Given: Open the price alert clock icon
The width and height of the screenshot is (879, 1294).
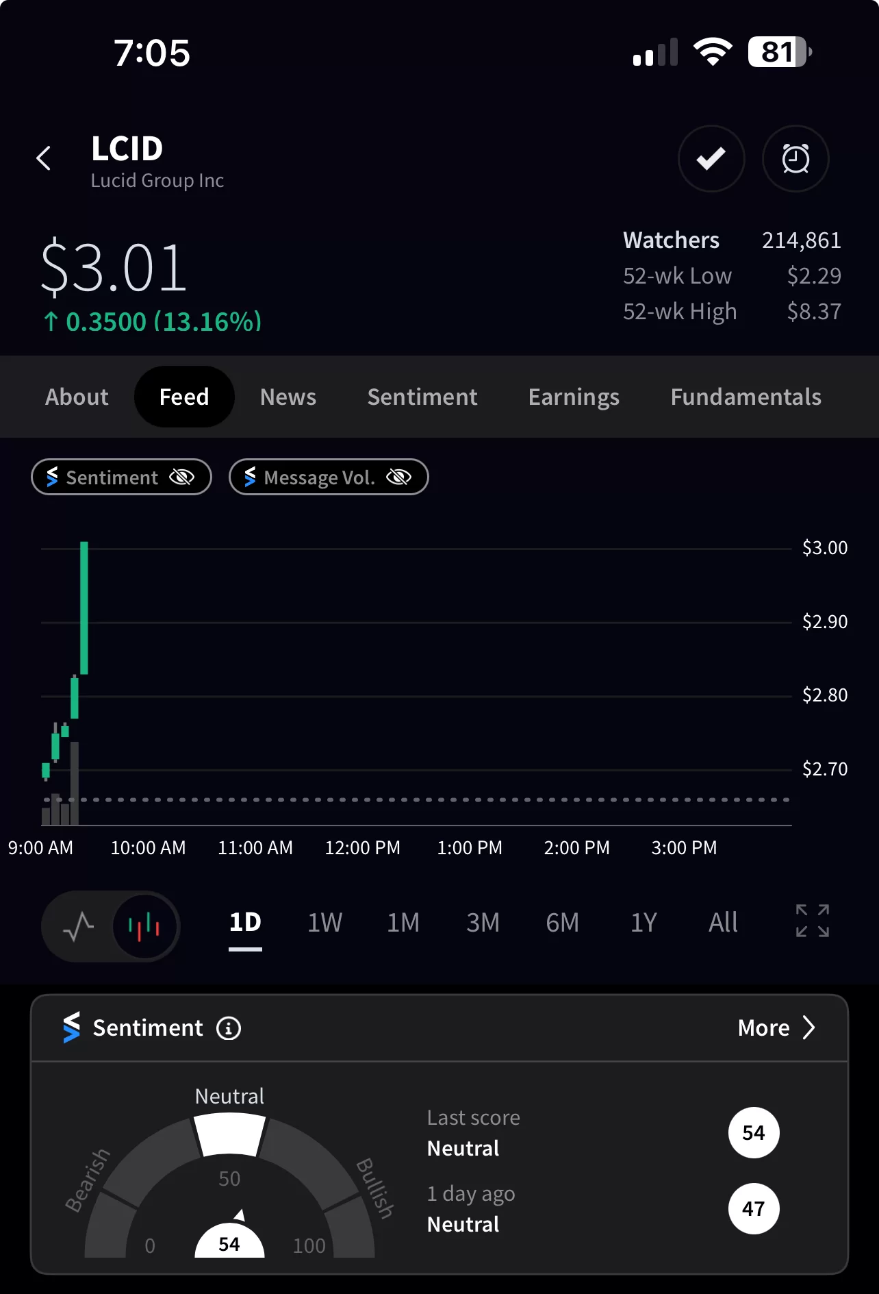Looking at the screenshot, I should point(795,159).
